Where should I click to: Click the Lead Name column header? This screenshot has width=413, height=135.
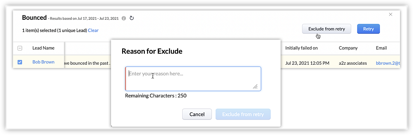point(43,48)
